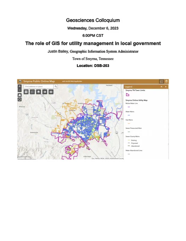186x241 pixels.
Task: Open the basemap gallery grid icon
Action: [26, 92]
